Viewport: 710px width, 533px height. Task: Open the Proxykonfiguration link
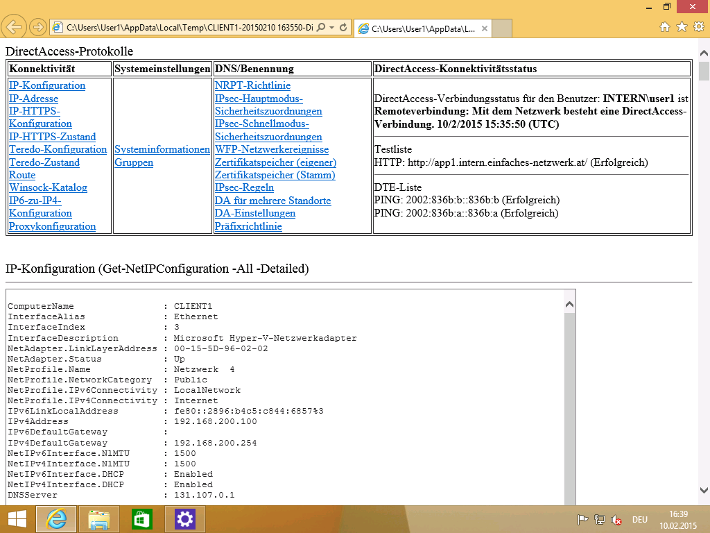coord(53,226)
